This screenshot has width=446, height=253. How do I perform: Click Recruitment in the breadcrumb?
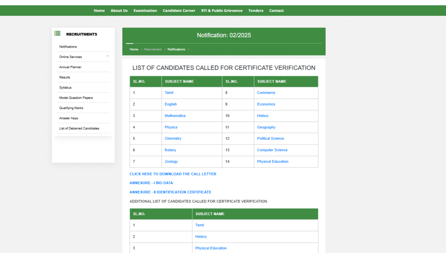click(153, 49)
